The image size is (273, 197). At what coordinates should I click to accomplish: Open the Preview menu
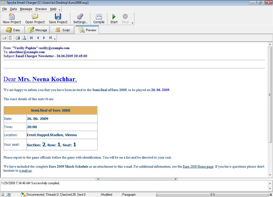point(41,9)
